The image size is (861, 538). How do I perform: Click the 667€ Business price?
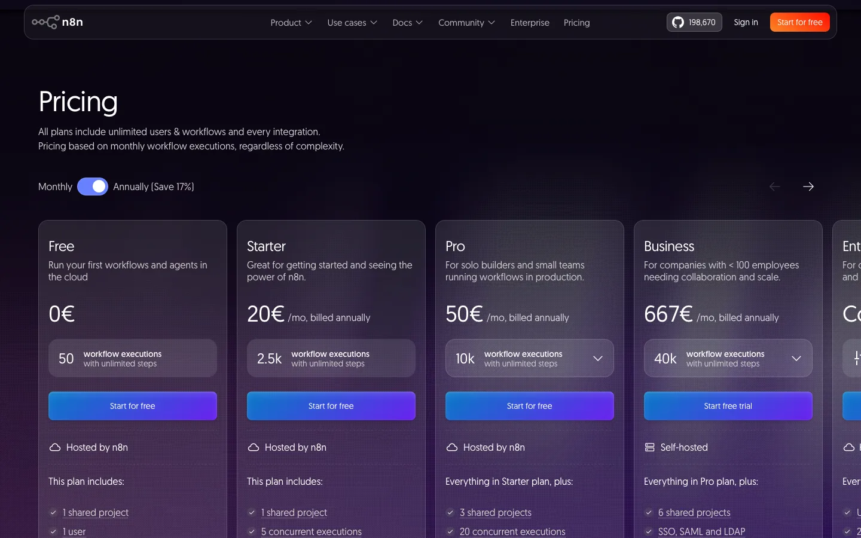tap(668, 314)
